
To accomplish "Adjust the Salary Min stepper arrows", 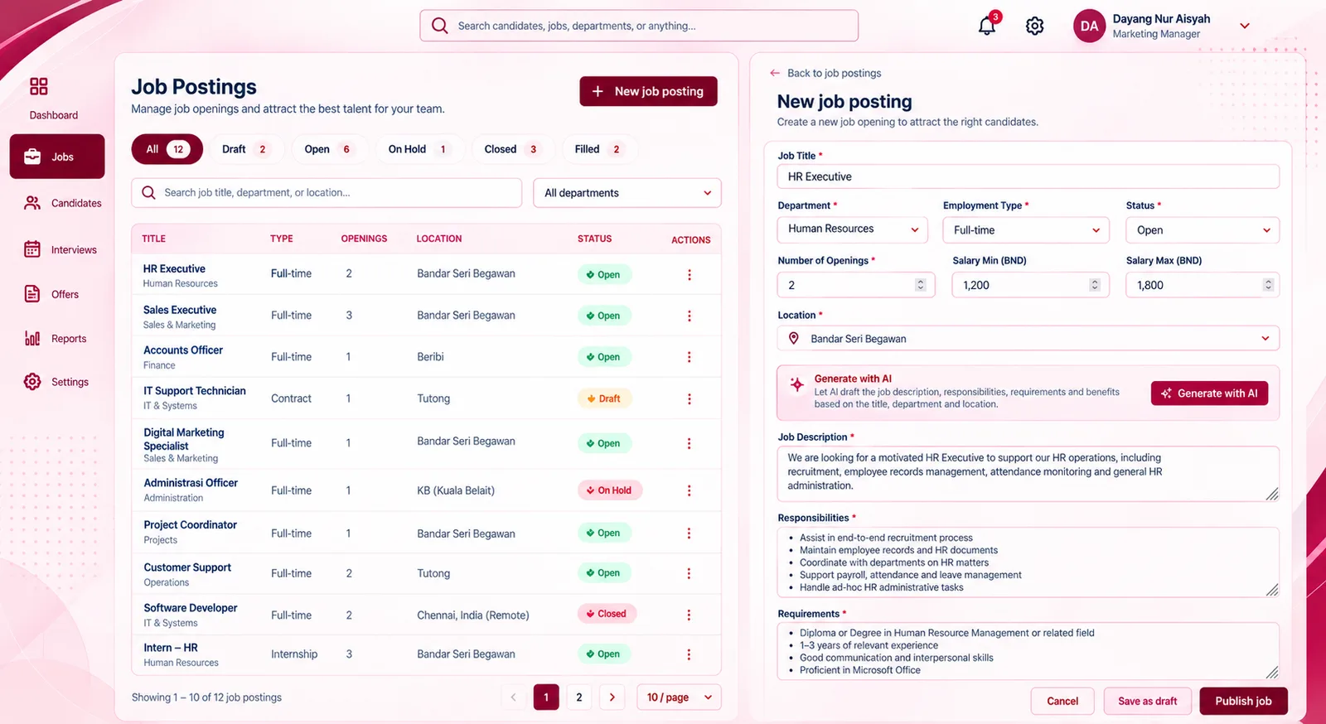I will 1094,285.
